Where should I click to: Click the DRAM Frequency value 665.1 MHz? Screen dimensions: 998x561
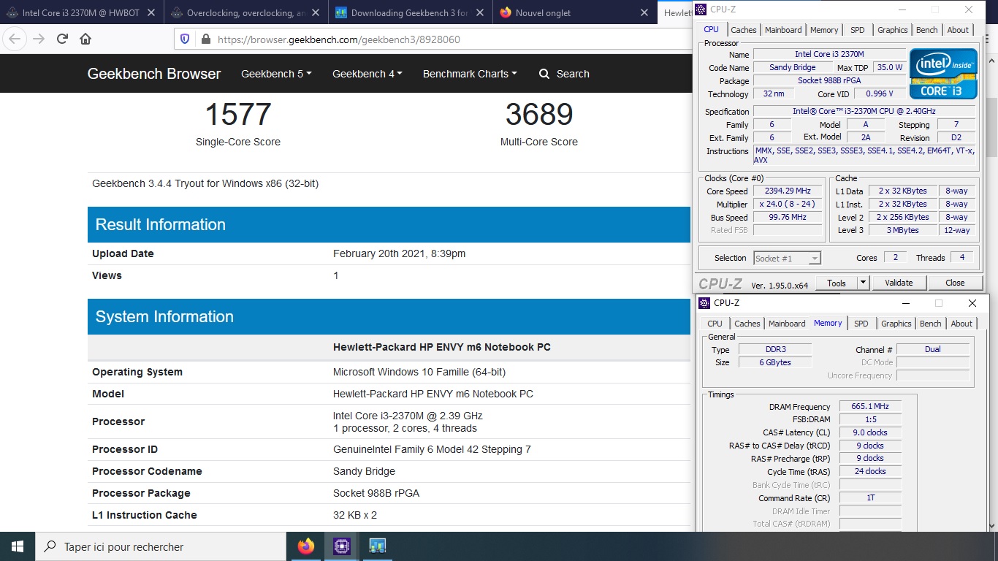870,407
